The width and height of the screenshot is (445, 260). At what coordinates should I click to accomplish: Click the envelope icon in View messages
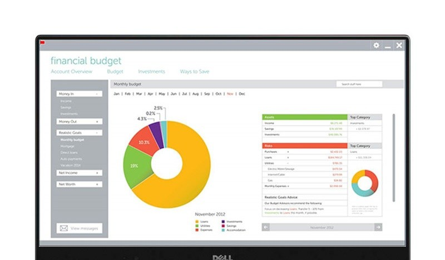point(64,228)
